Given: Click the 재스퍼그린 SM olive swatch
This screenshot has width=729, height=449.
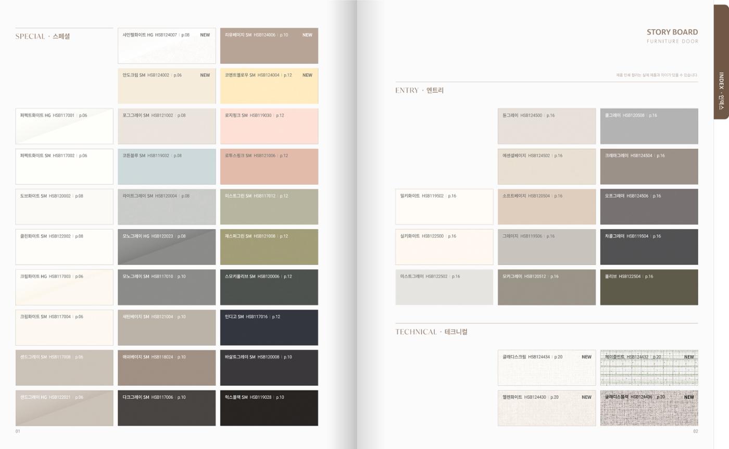Looking at the screenshot, I should pyautogui.click(x=269, y=247).
